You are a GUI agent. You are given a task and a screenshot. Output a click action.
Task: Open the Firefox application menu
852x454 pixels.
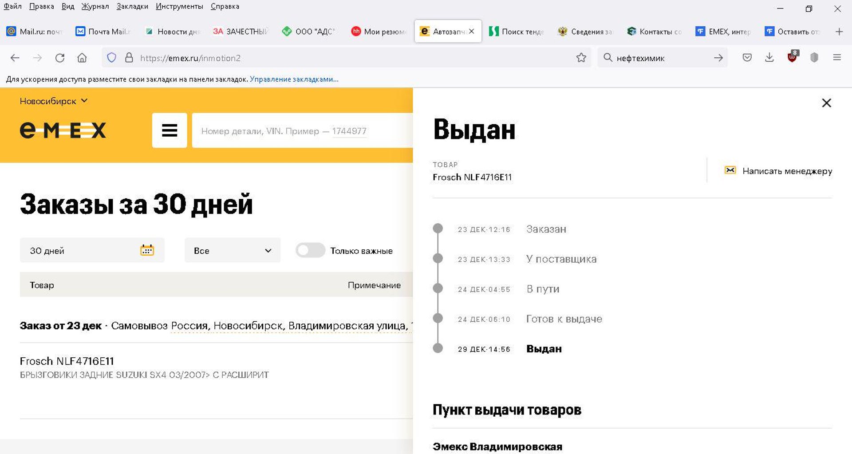click(837, 58)
